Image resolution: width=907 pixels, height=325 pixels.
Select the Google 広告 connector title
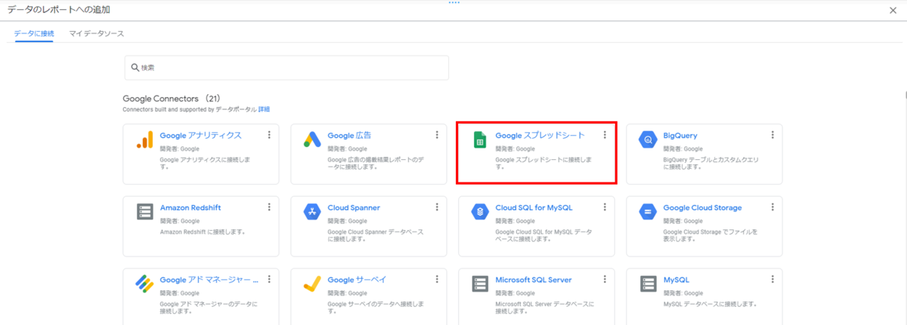click(349, 135)
